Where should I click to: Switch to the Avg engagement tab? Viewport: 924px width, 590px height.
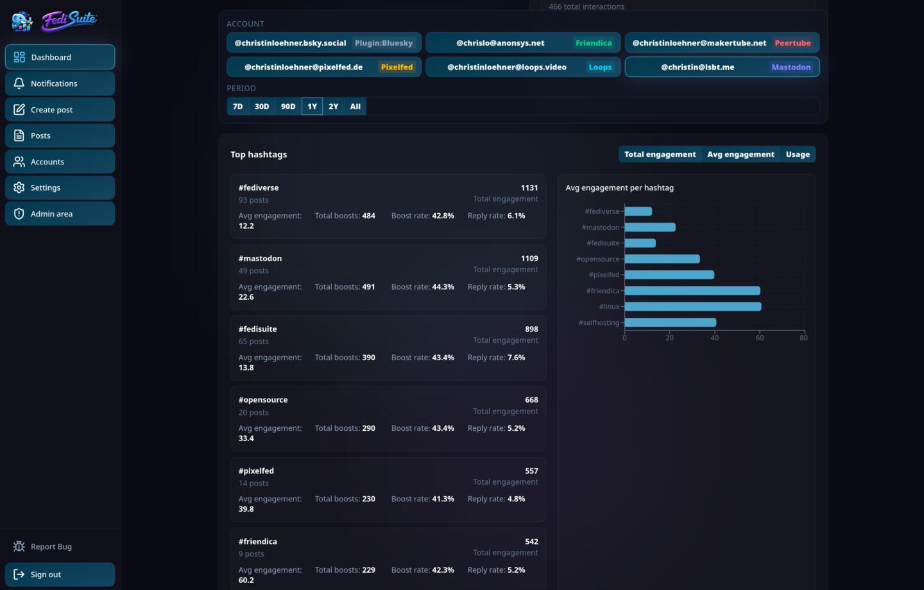(740, 154)
